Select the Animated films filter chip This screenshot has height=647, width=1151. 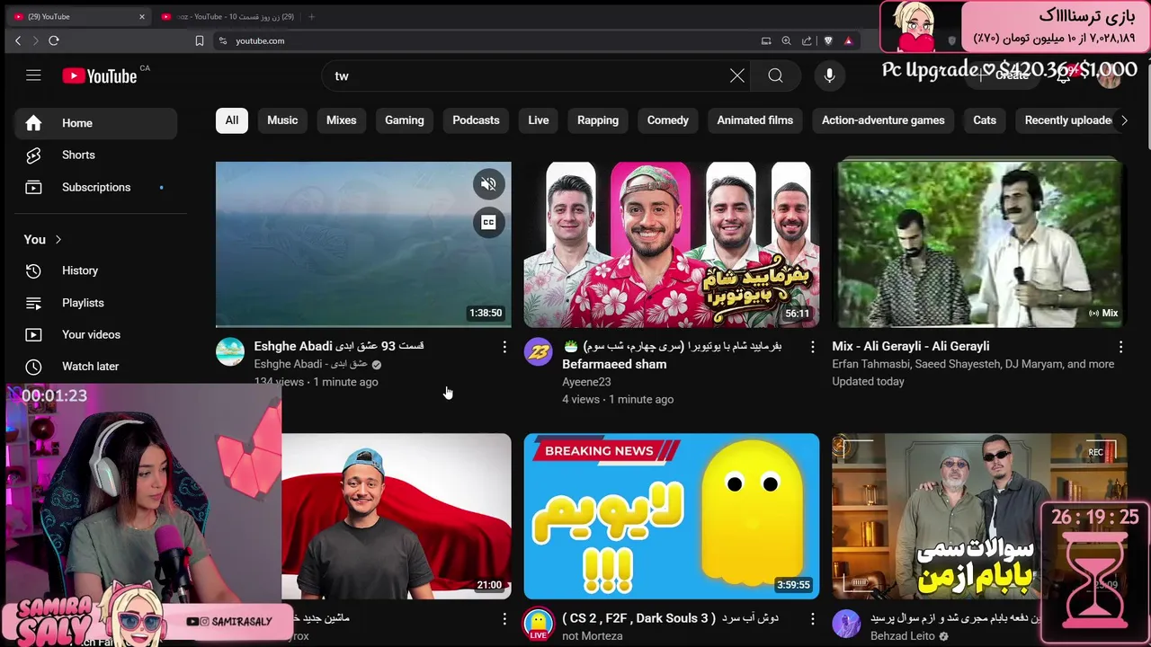(x=755, y=120)
